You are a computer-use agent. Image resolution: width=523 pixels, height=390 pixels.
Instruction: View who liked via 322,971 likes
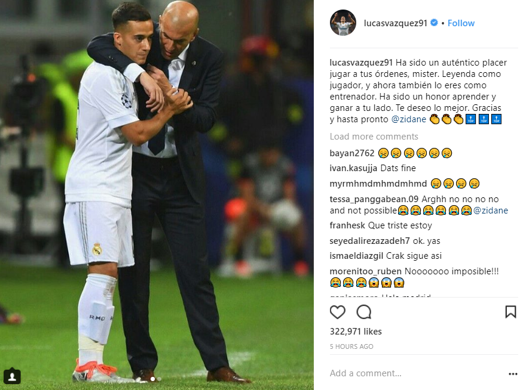(x=356, y=332)
